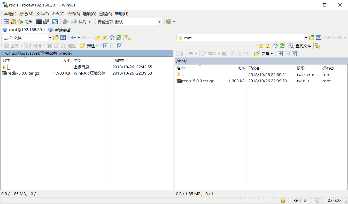Open the 文件(F) menu
This screenshot has width=348, height=204.
(x=43, y=14)
